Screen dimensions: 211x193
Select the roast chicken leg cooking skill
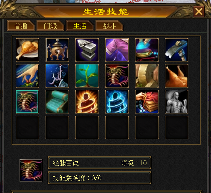[28, 50]
